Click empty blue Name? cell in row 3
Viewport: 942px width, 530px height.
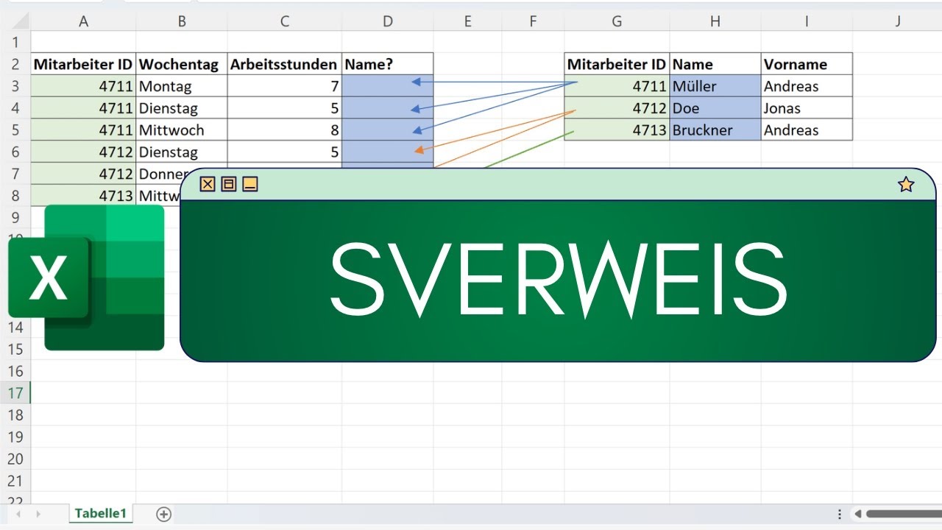click(388, 86)
